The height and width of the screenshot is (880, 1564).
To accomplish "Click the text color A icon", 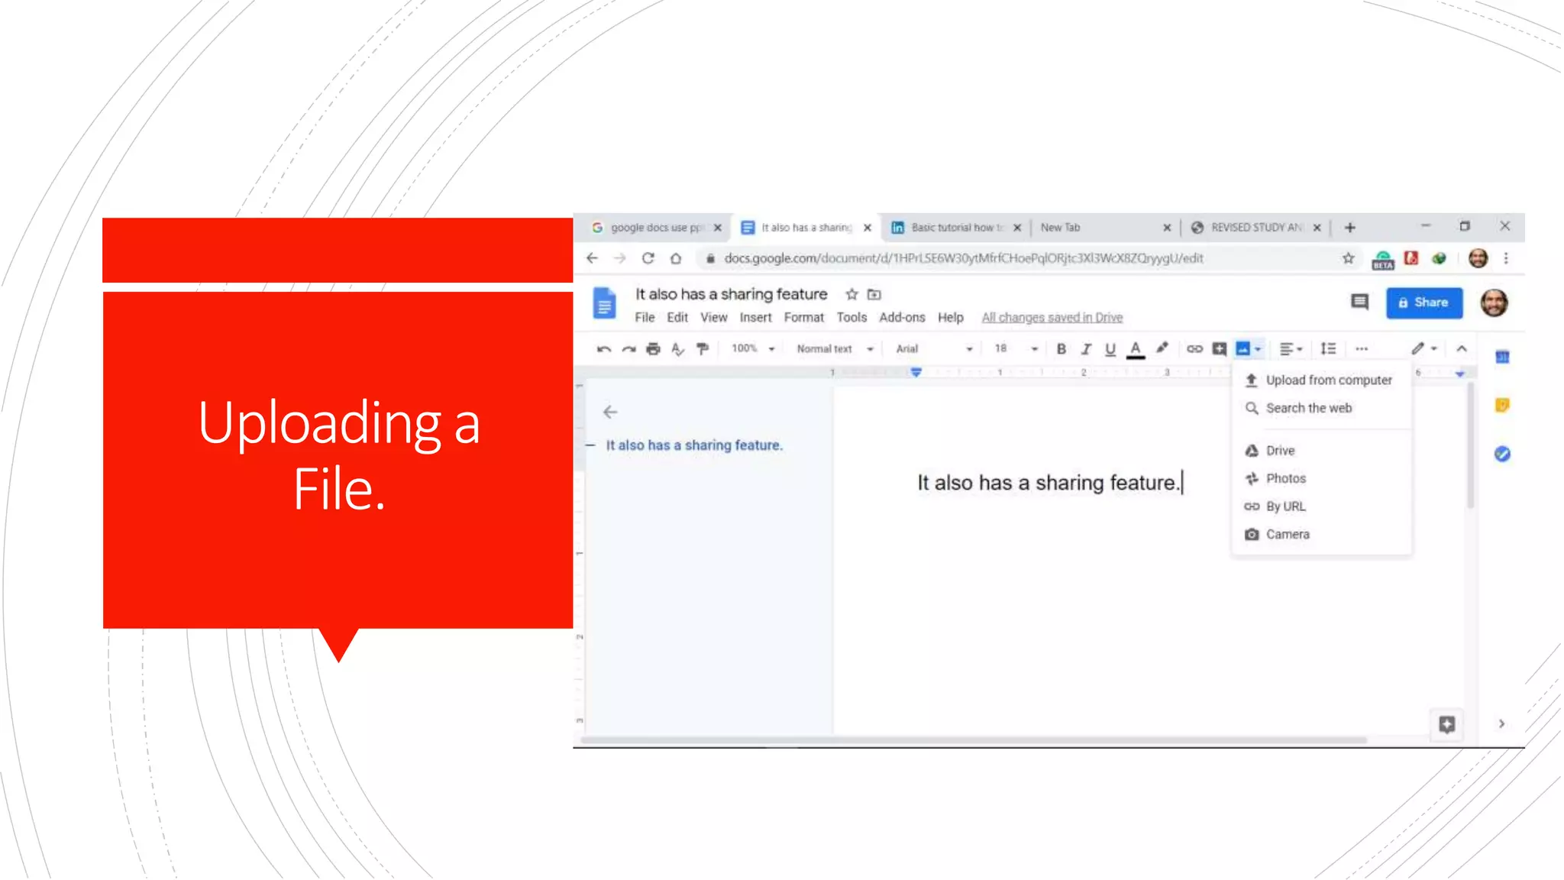I will tap(1136, 349).
